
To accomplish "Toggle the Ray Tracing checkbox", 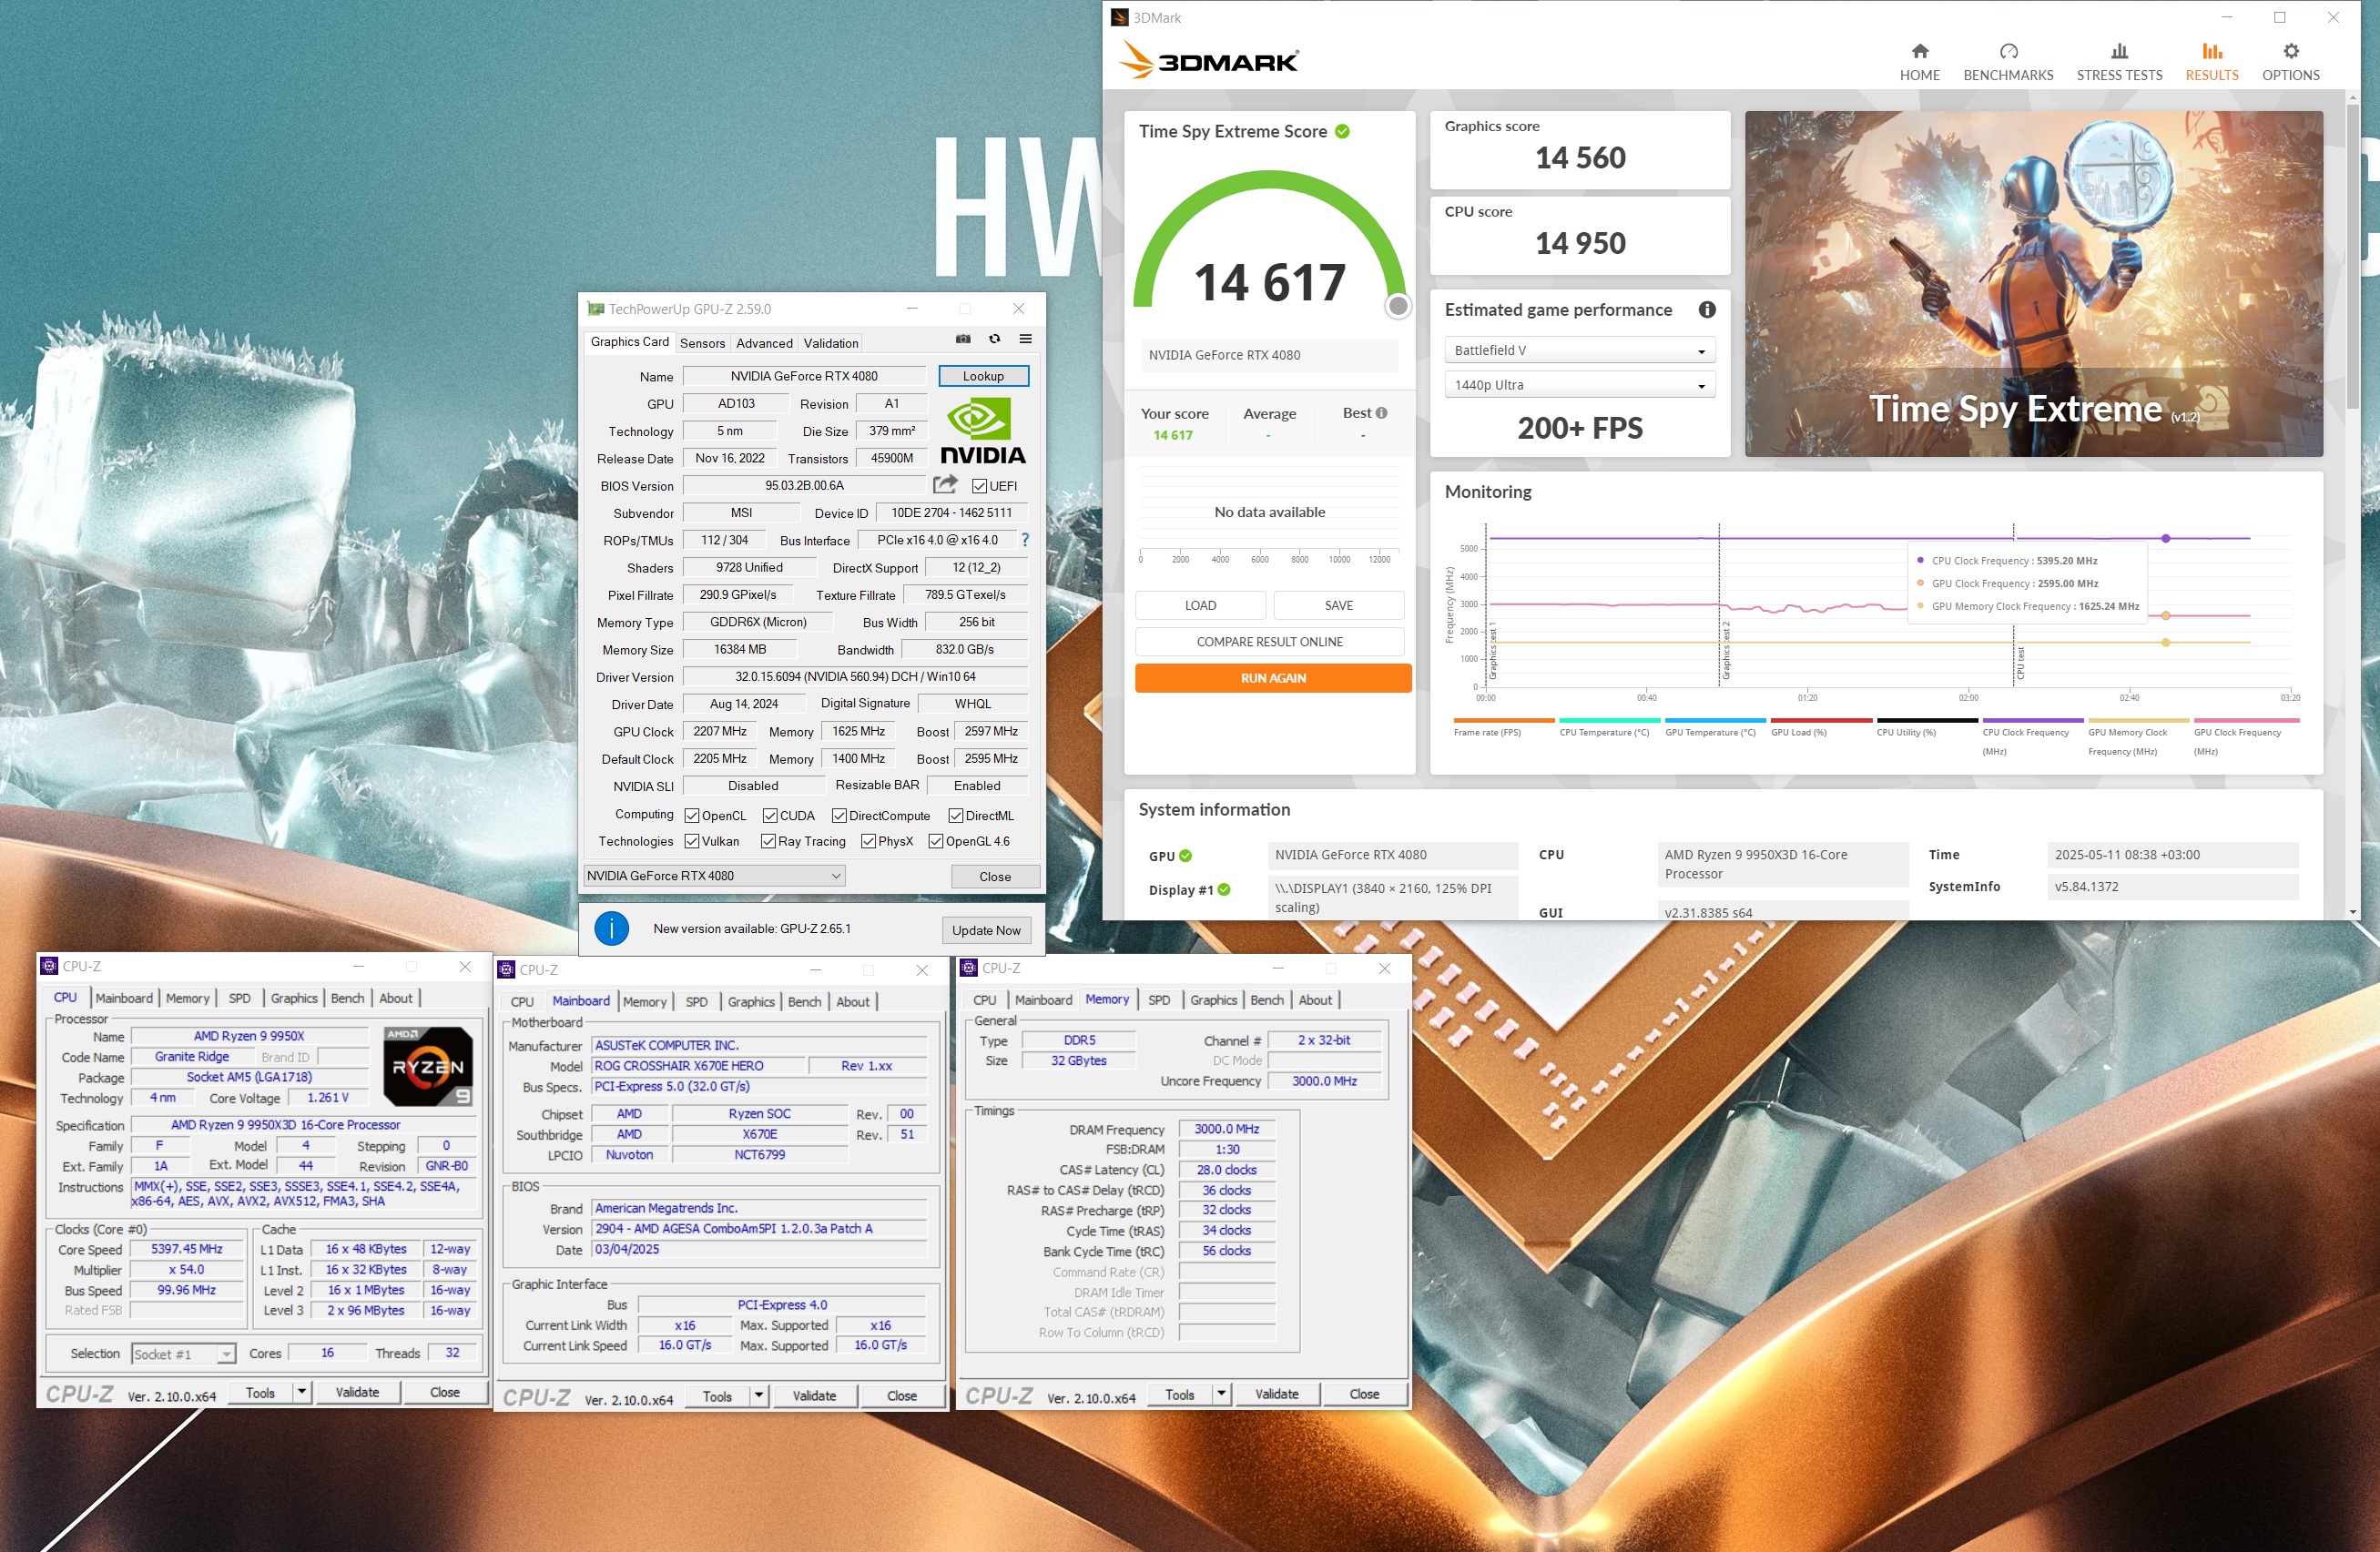I will click(768, 841).
